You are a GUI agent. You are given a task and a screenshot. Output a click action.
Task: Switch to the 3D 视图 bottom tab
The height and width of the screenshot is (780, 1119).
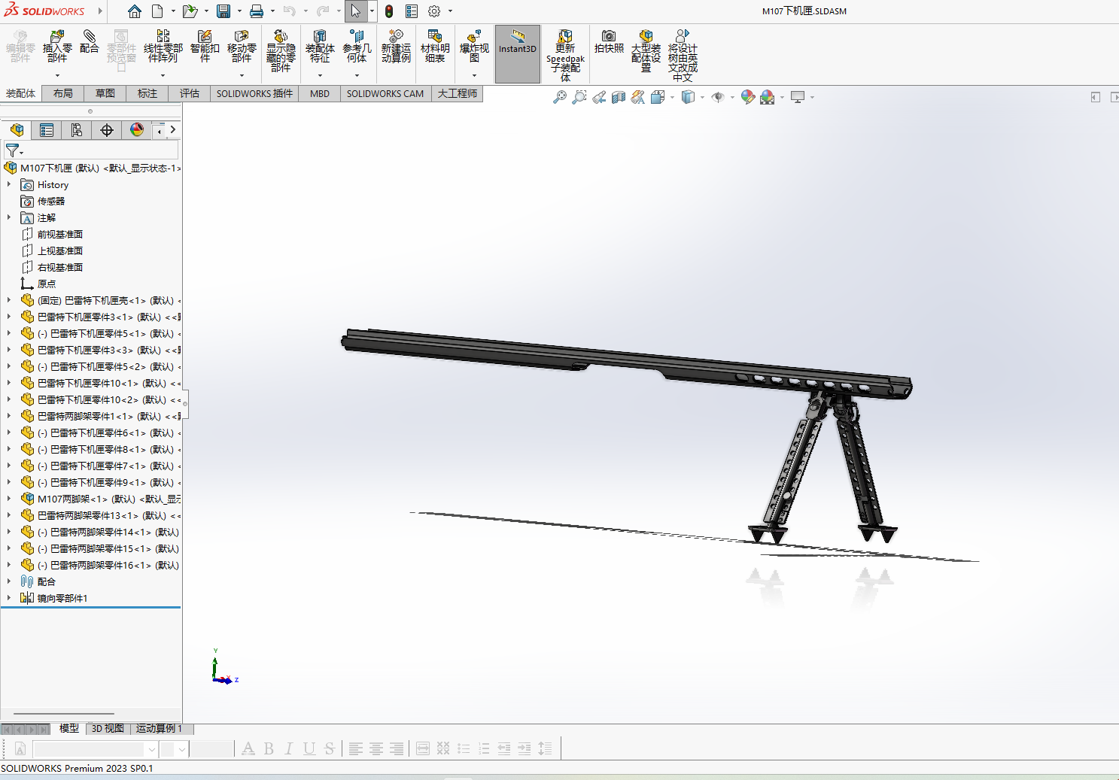click(108, 729)
